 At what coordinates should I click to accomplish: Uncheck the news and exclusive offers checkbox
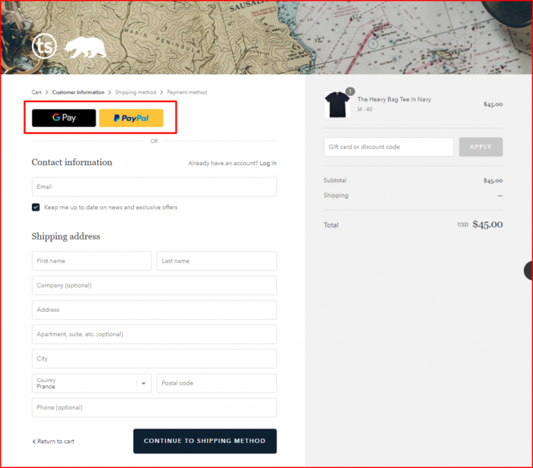(36, 207)
